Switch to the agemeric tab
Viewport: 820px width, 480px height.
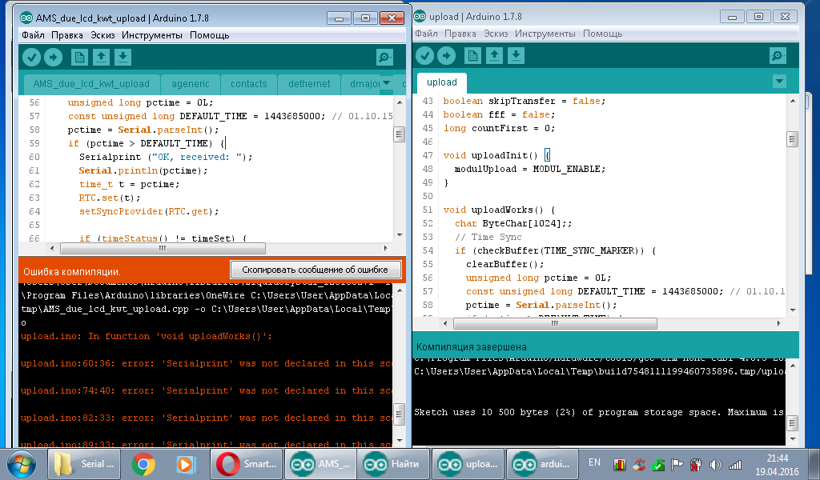(188, 84)
